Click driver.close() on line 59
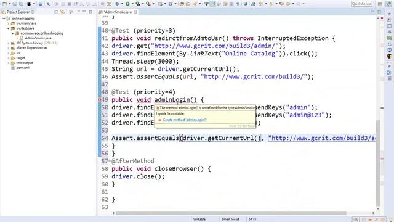The height and width of the screenshot is (222, 394). click(x=138, y=176)
